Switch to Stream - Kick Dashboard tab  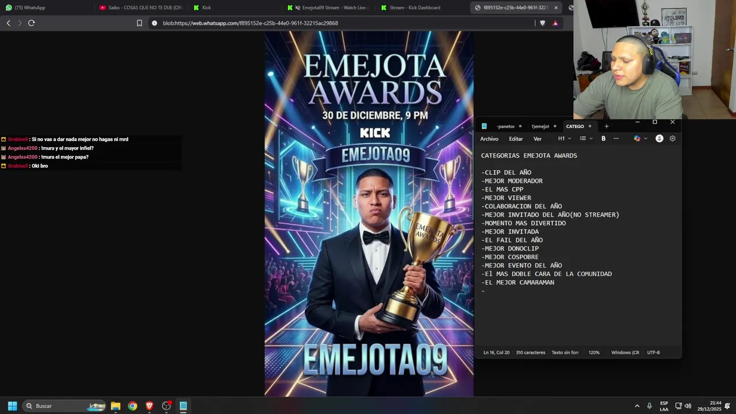422,7
